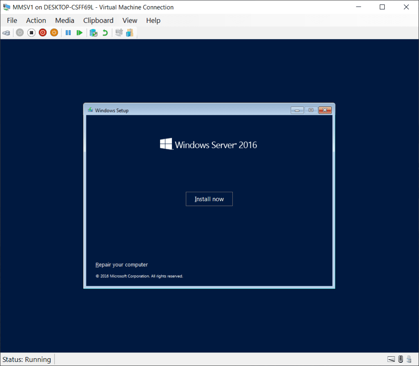Click the 2016 Microsoft Corporation copyright text
The height and width of the screenshot is (366, 419).
tap(139, 276)
